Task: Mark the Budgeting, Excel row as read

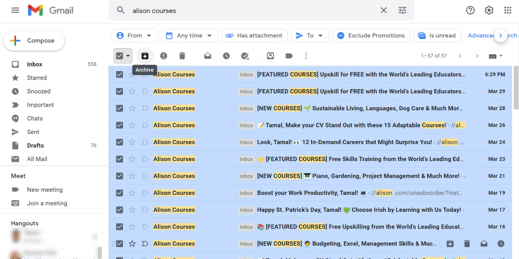Action: click(484, 243)
